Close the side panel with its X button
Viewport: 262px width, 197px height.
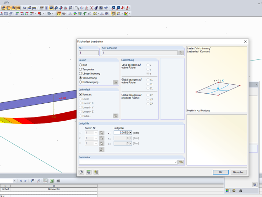257,85
